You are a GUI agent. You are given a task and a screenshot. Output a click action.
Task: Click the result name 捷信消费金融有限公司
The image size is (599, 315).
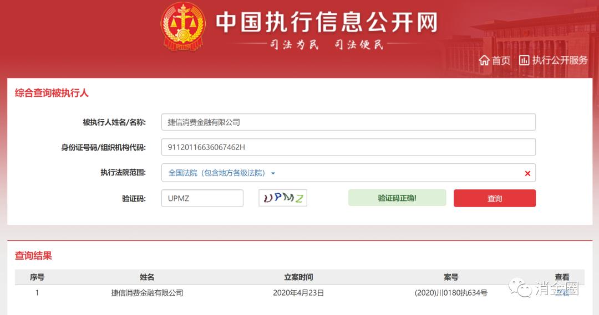(147, 293)
